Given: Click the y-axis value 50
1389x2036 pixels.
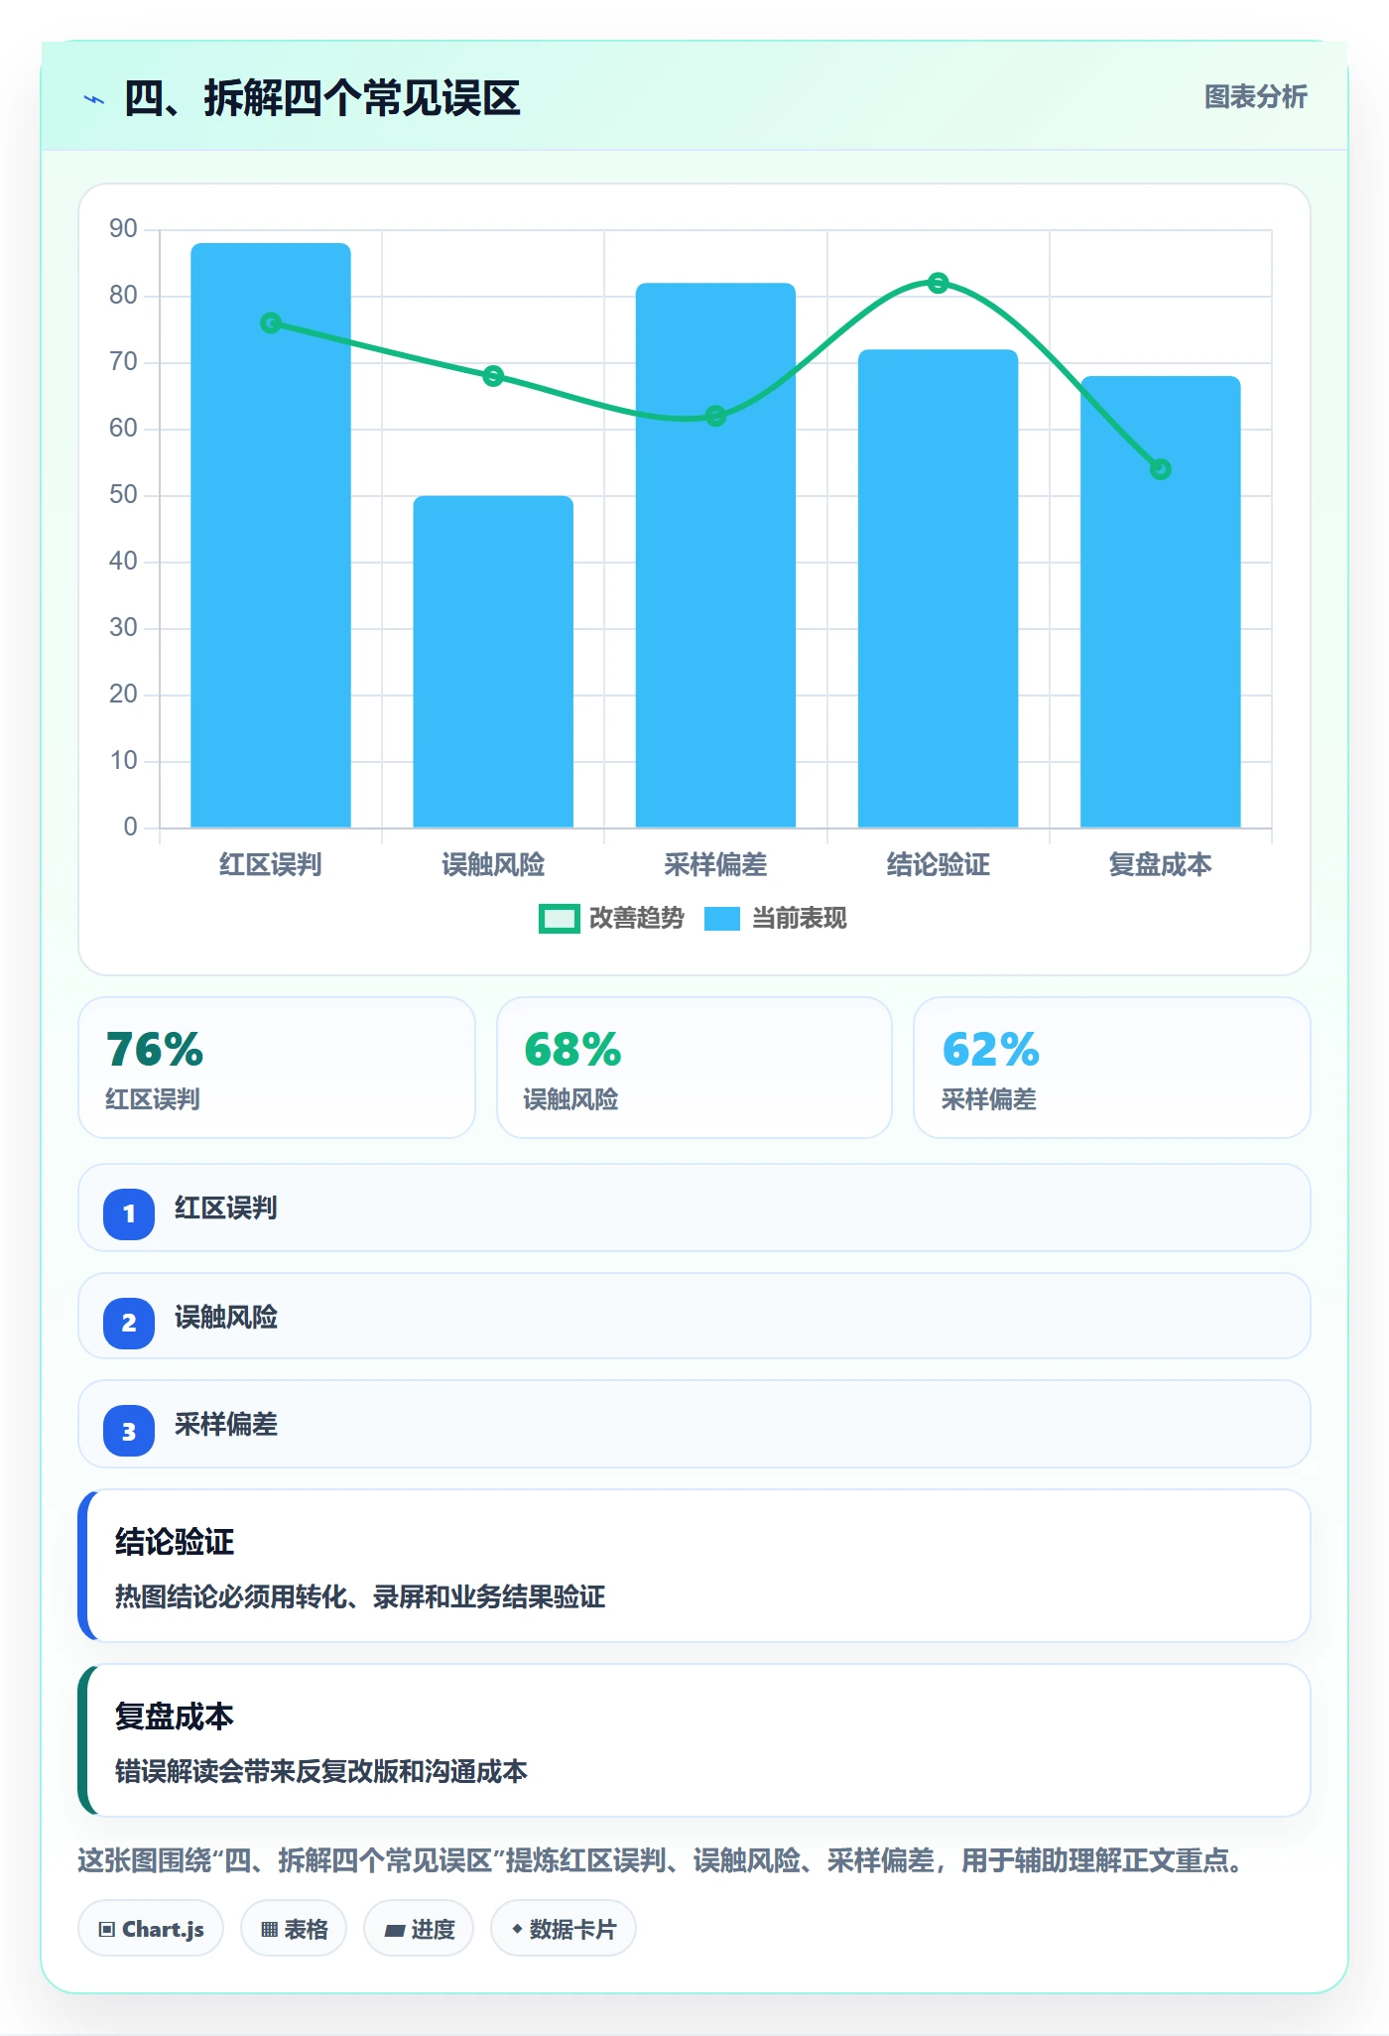Looking at the screenshot, I should pos(123,495).
